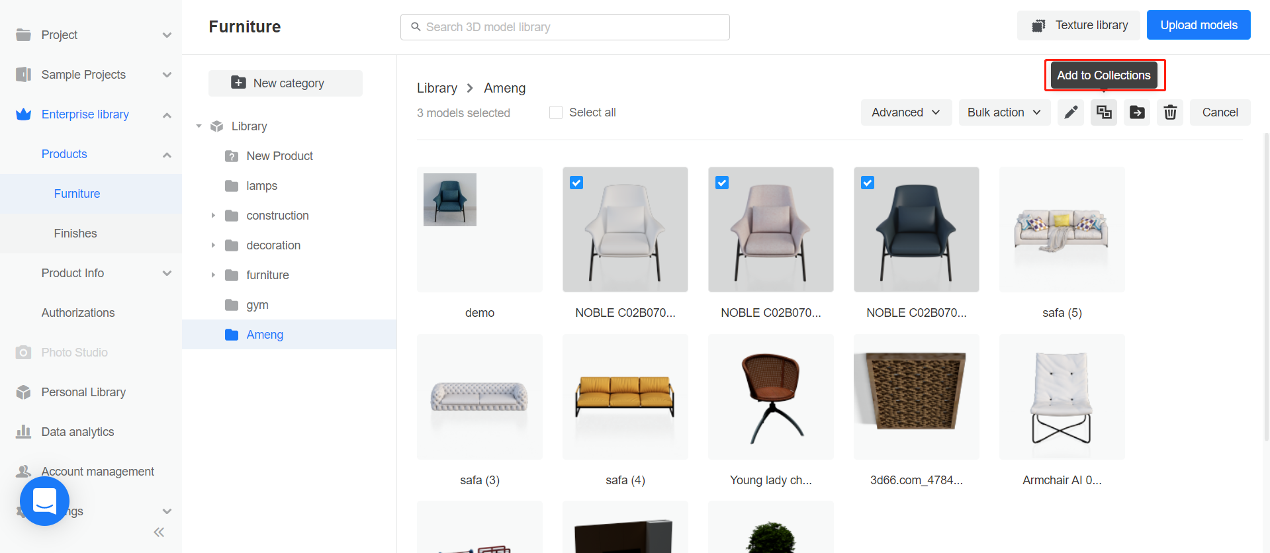Click the Upload models button

click(x=1199, y=25)
